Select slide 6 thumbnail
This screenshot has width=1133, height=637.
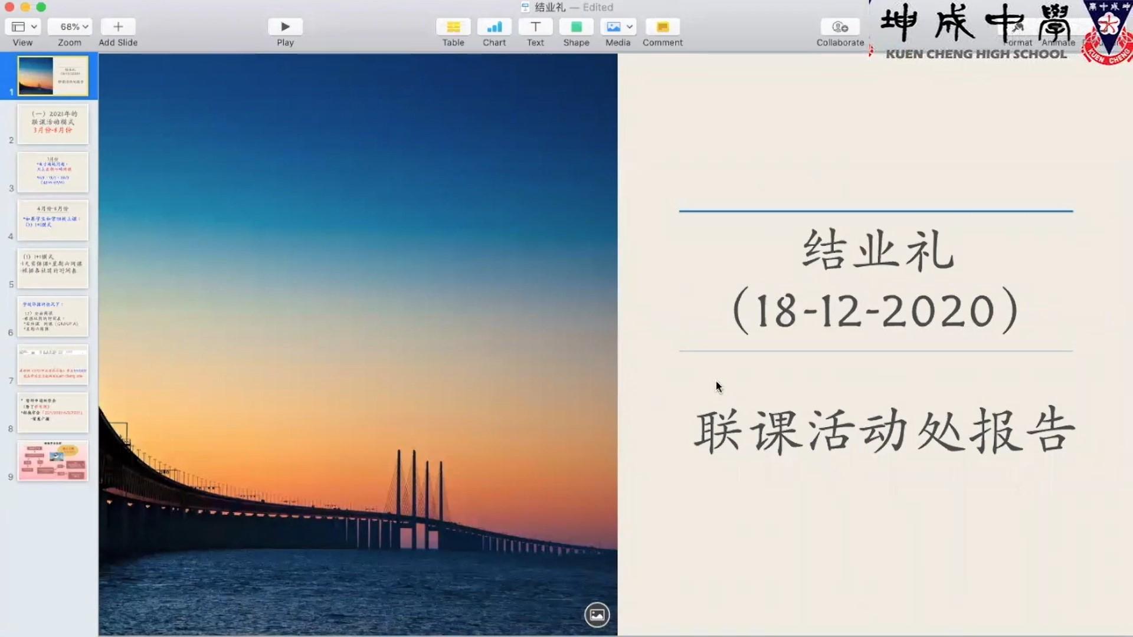53,317
